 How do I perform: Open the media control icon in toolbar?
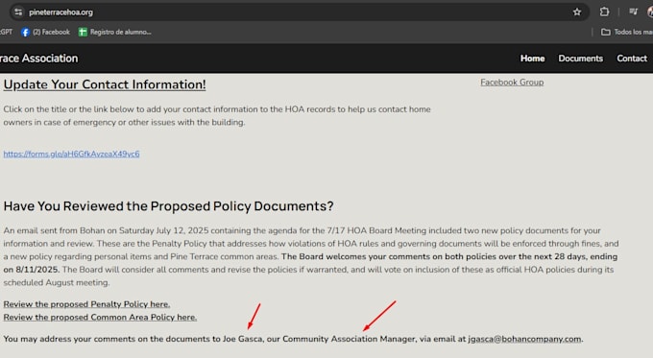coord(634,12)
